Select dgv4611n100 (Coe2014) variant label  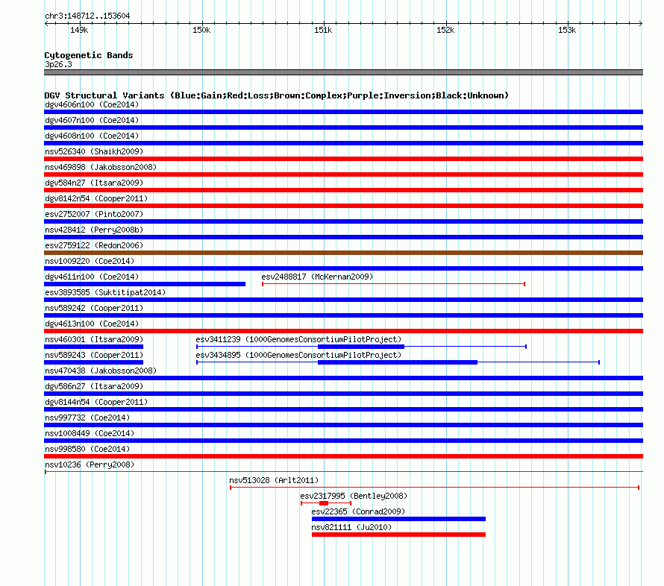coord(92,277)
